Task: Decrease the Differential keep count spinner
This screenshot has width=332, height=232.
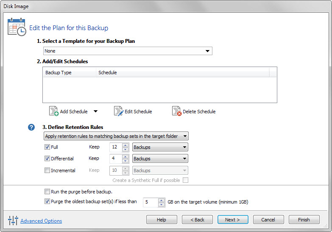Action: pos(126,161)
